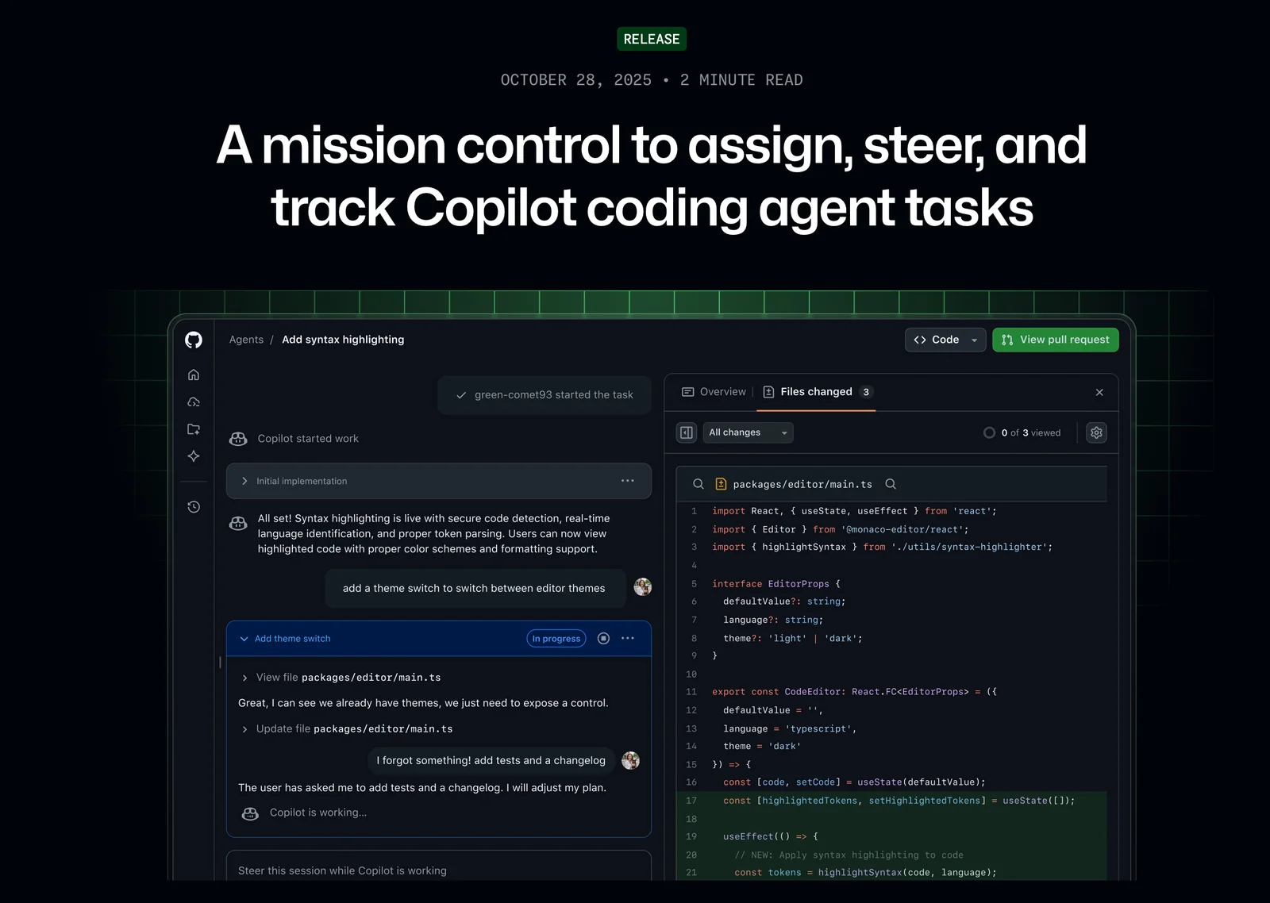1270x903 pixels.
Task: Go to Agents breadcrumb link
Action: pos(246,340)
